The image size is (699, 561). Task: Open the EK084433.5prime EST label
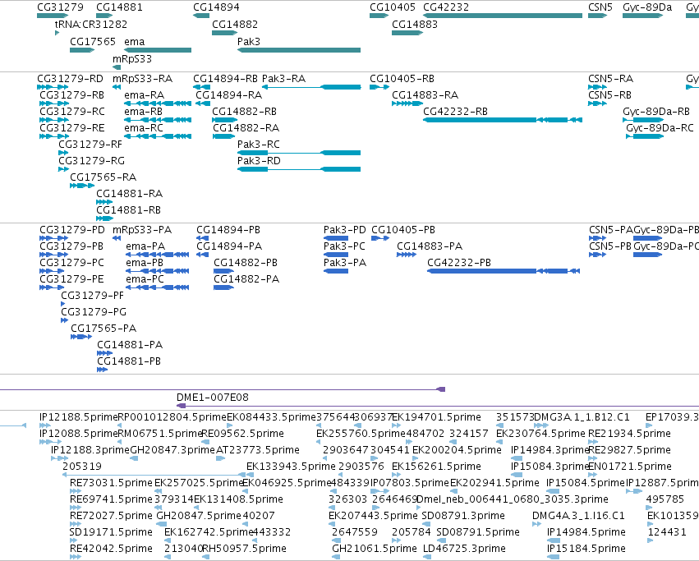(x=272, y=417)
